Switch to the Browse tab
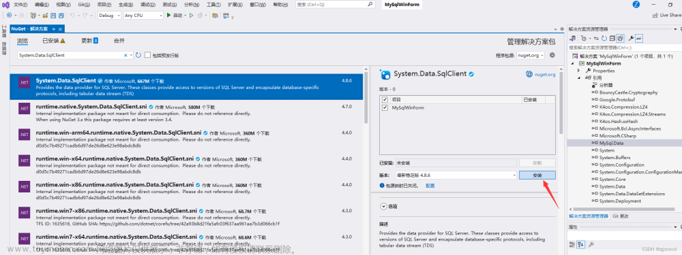This screenshot has height=255, width=682. tap(23, 41)
